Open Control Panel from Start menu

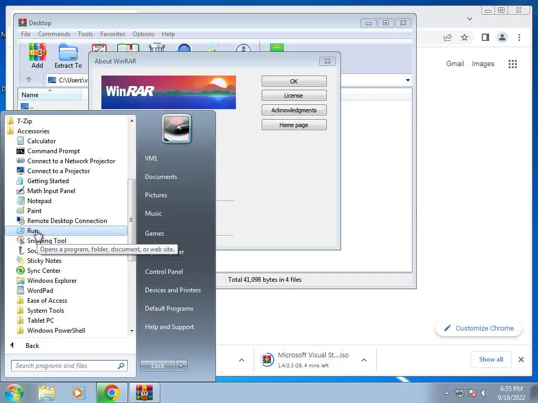click(164, 271)
